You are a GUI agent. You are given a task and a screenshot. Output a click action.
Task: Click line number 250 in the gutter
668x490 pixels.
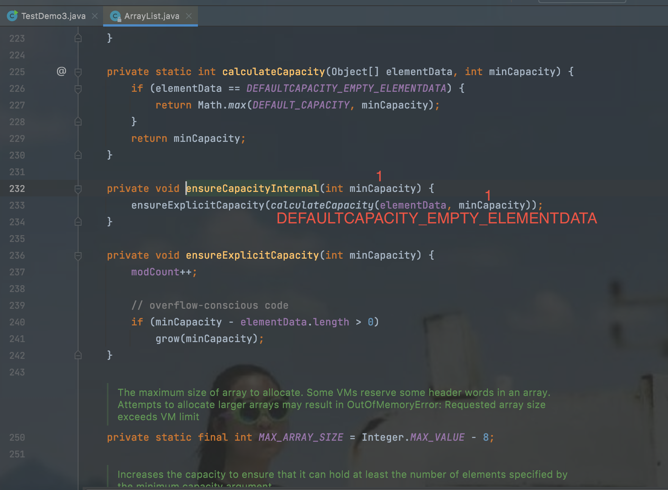(x=17, y=437)
